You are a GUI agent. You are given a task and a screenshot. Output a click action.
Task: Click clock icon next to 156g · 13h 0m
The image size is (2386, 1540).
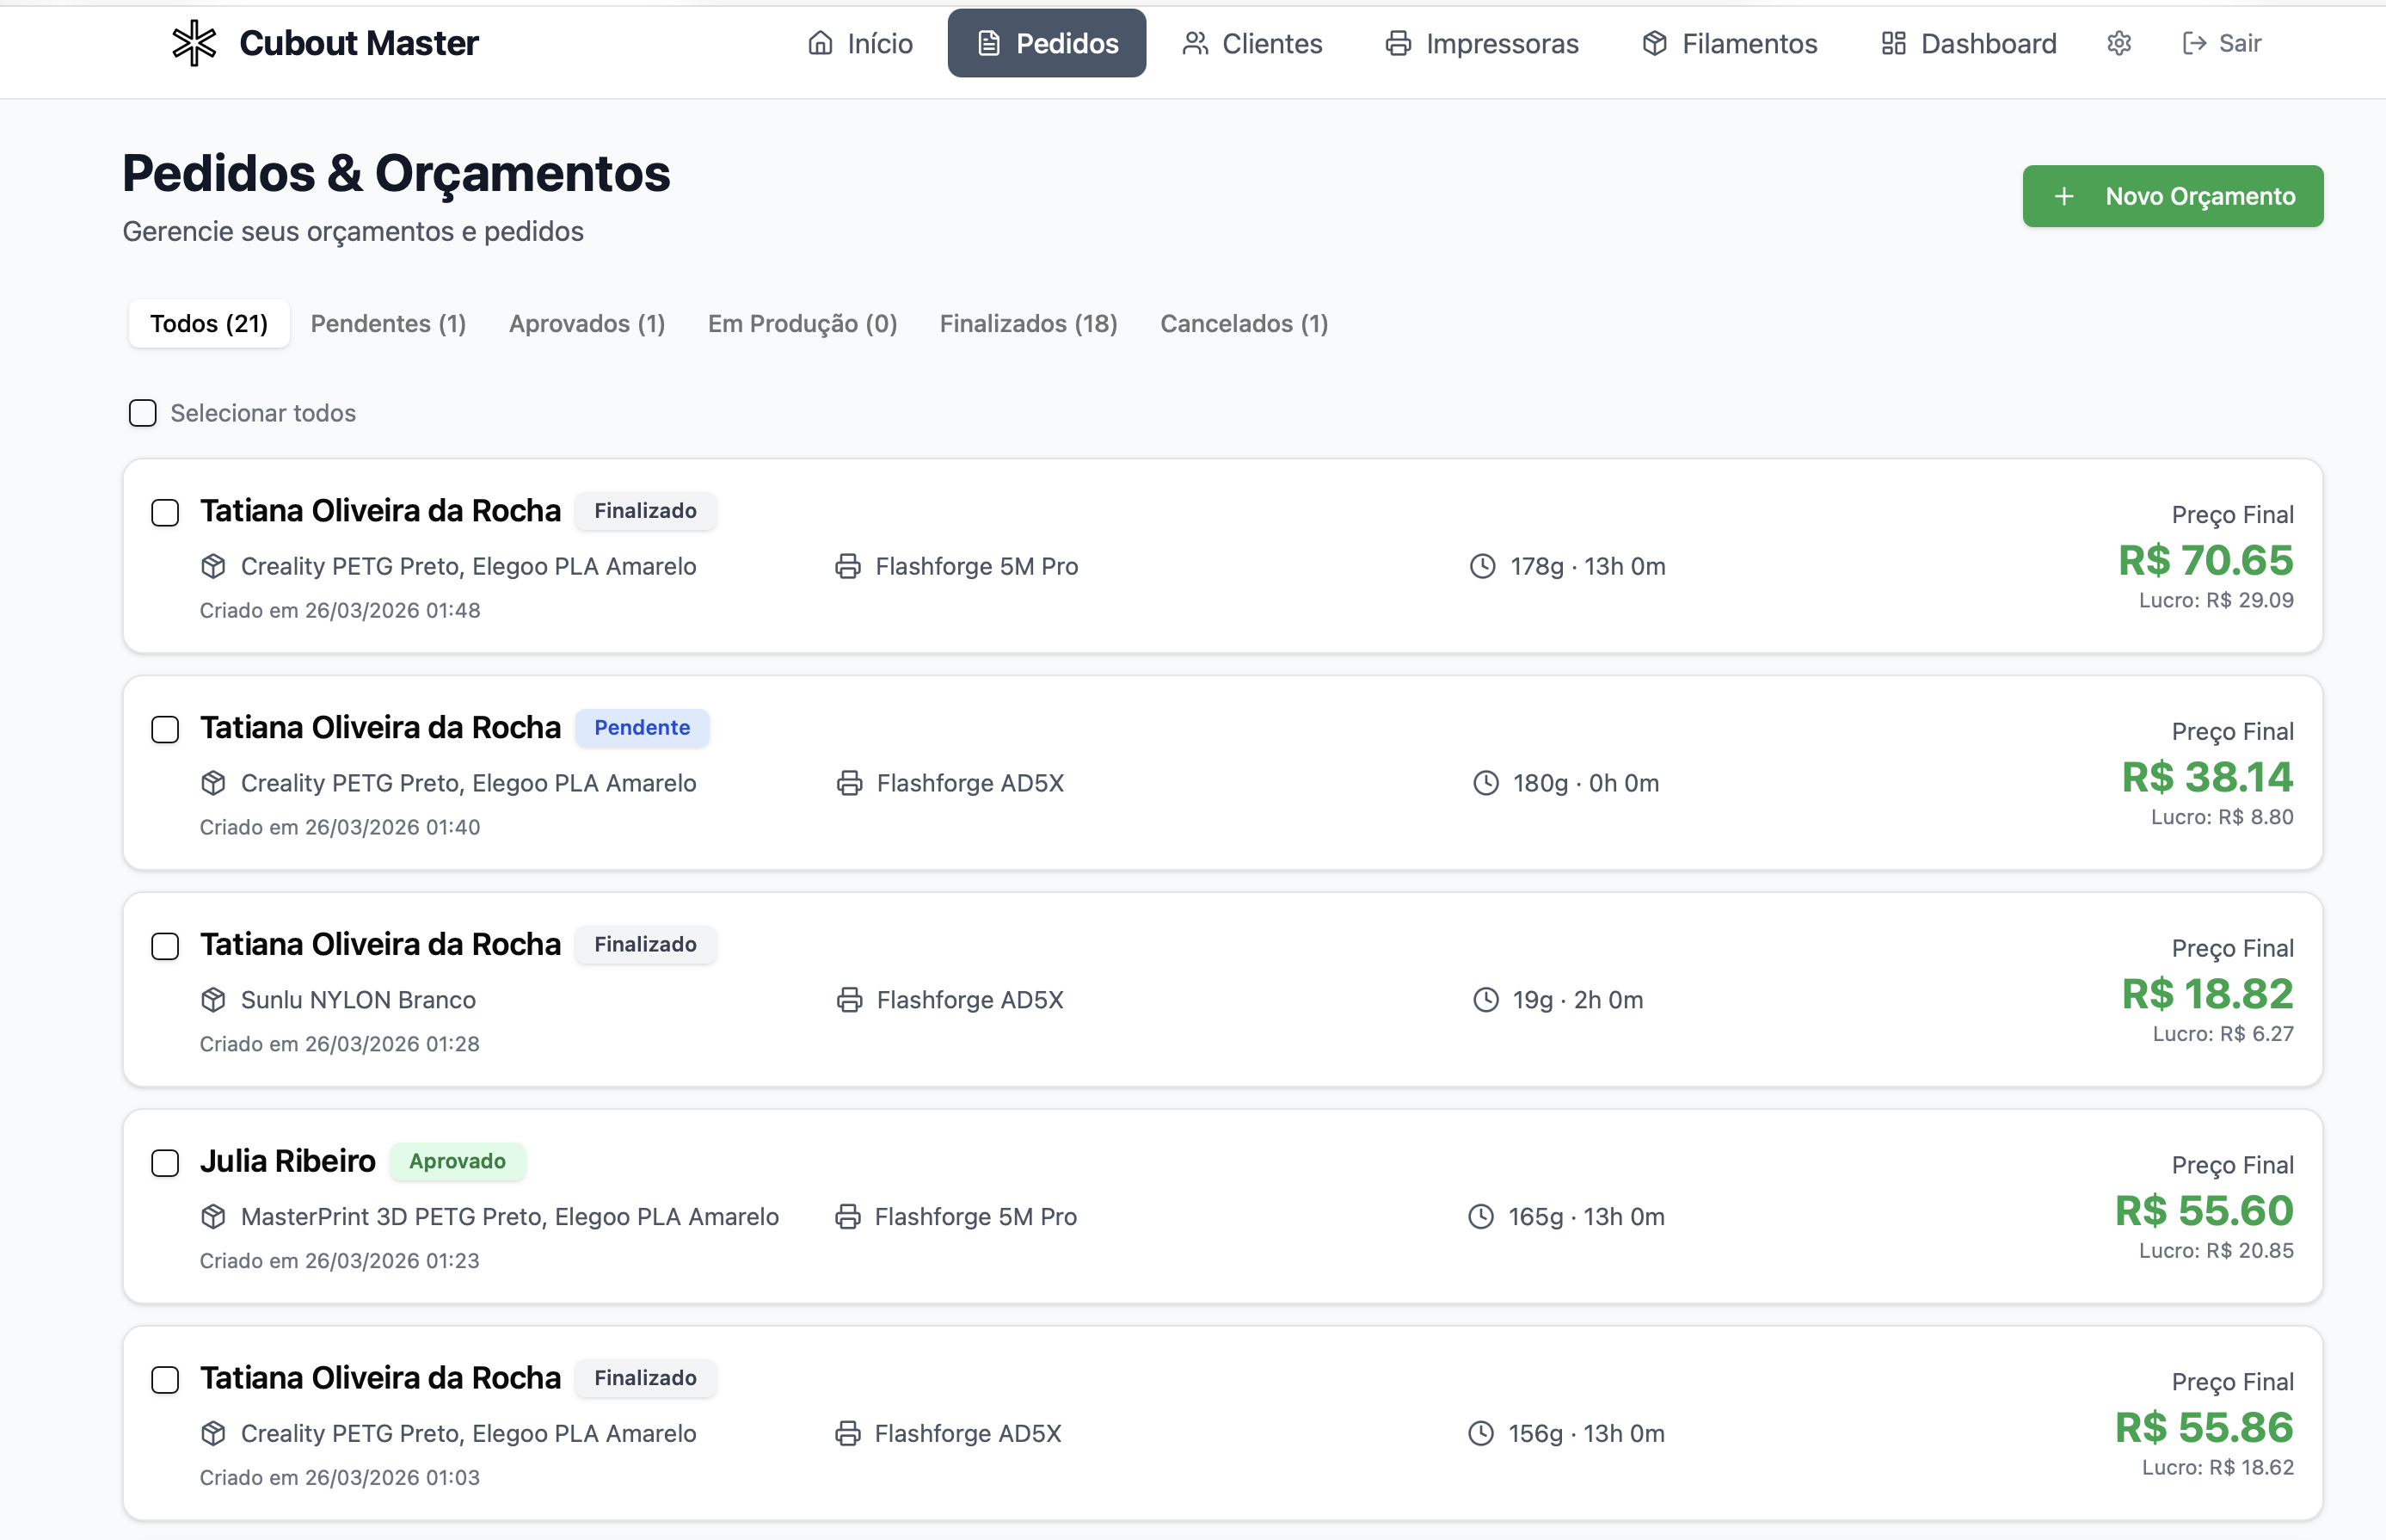click(1480, 1434)
